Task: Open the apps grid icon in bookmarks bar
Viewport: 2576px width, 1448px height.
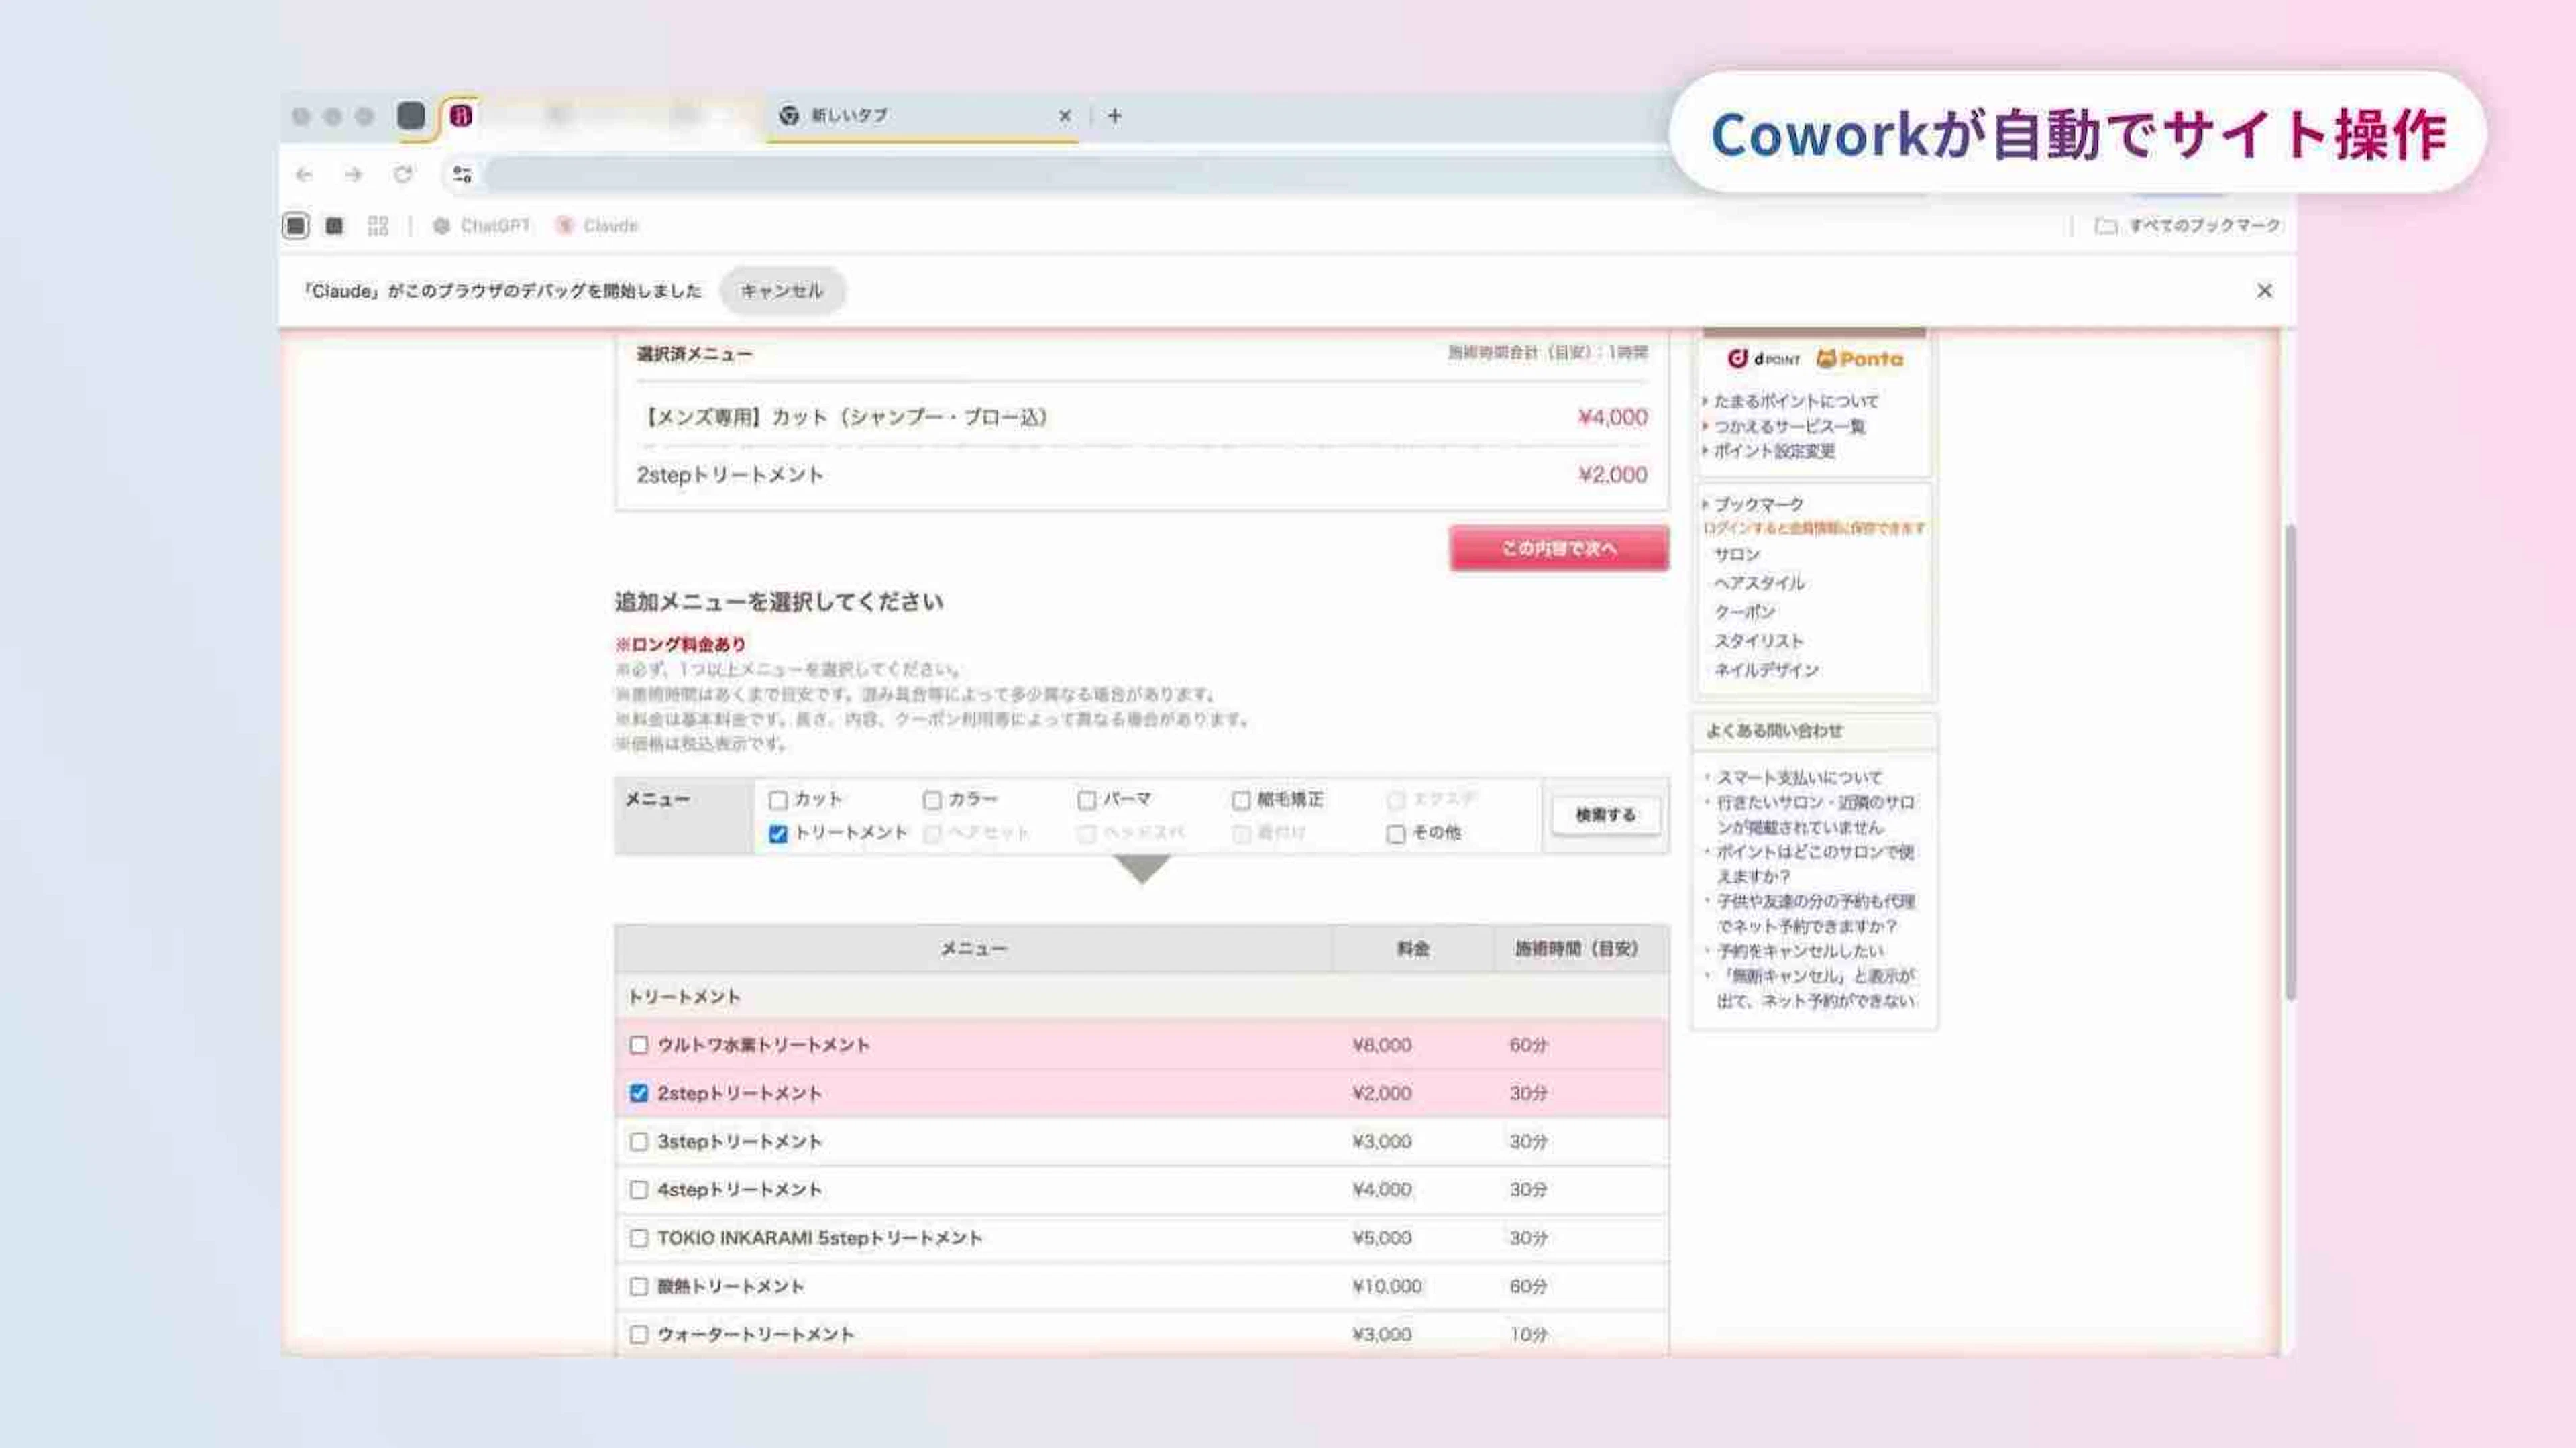Action: [377, 226]
